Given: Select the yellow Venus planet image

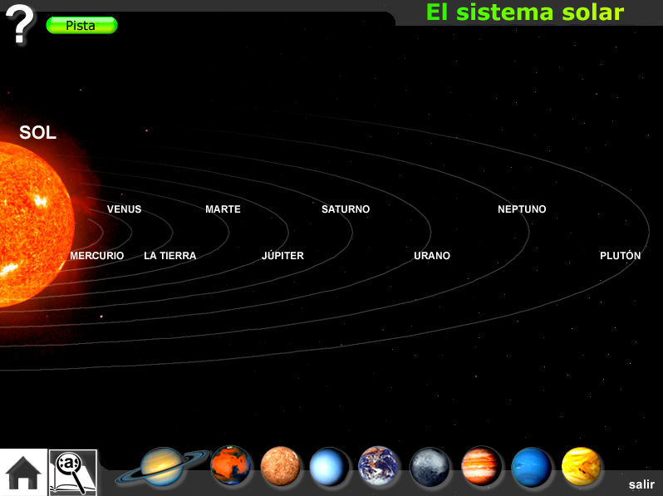Looking at the screenshot, I should [581, 466].
